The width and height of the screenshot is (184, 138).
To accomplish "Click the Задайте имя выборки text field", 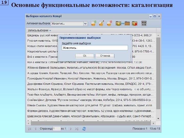I will 95,48.
